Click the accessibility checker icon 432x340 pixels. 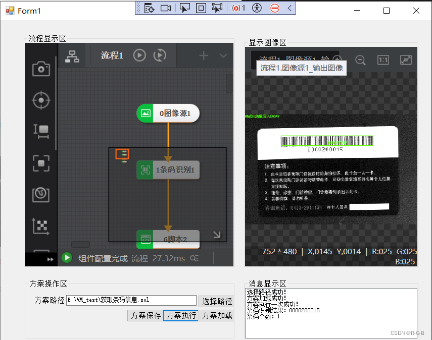pyautogui.click(x=257, y=8)
